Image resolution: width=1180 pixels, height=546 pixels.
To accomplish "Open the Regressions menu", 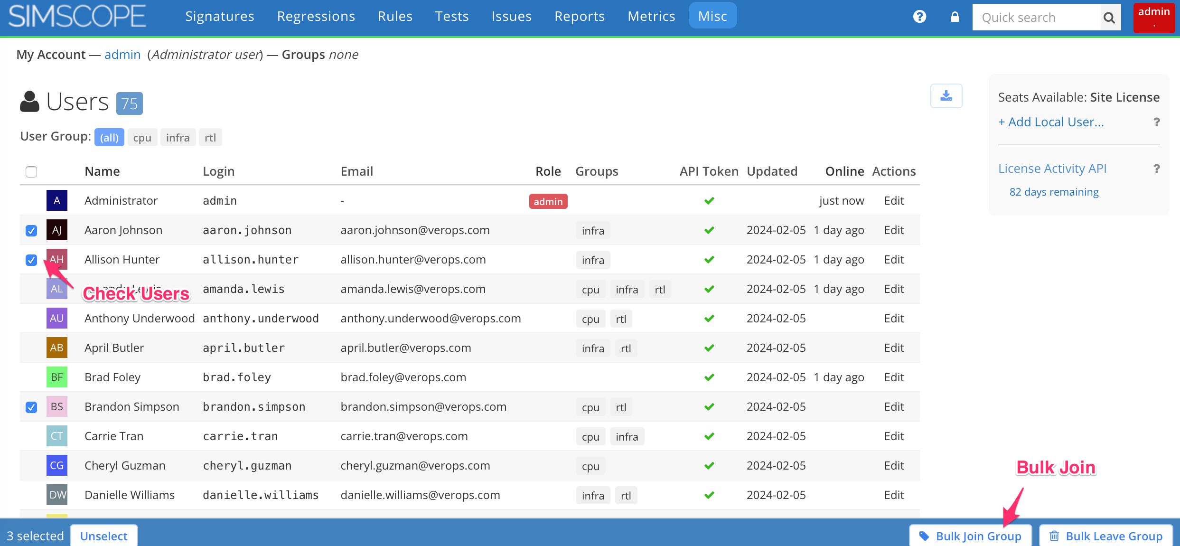I will pyautogui.click(x=316, y=16).
